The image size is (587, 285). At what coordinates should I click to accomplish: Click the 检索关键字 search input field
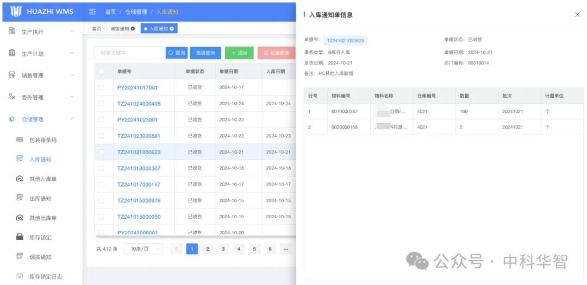(x=130, y=53)
